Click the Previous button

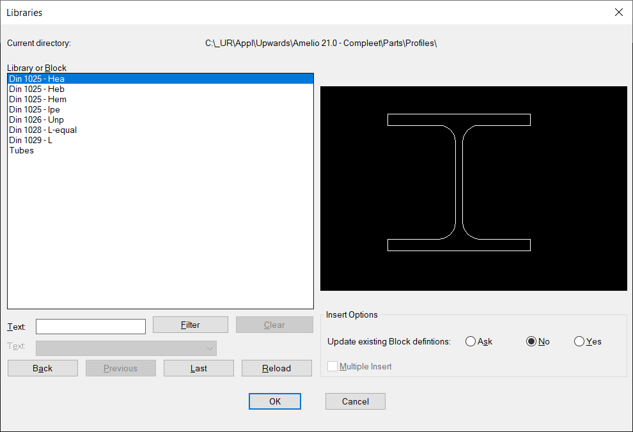tap(121, 368)
